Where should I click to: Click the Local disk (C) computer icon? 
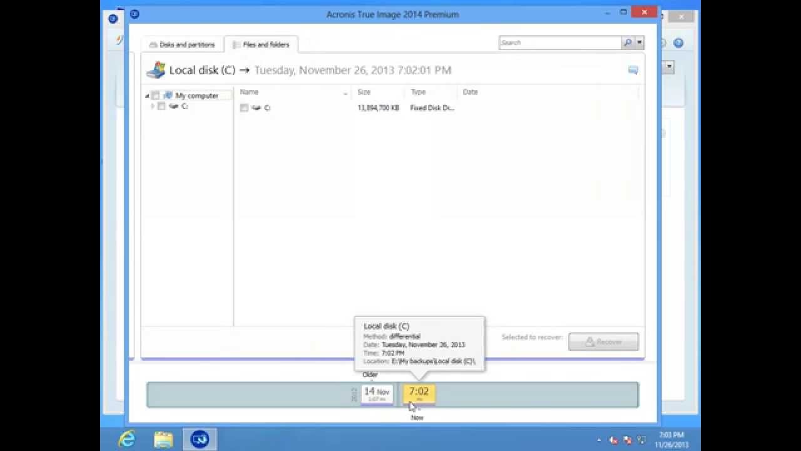click(156, 70)
